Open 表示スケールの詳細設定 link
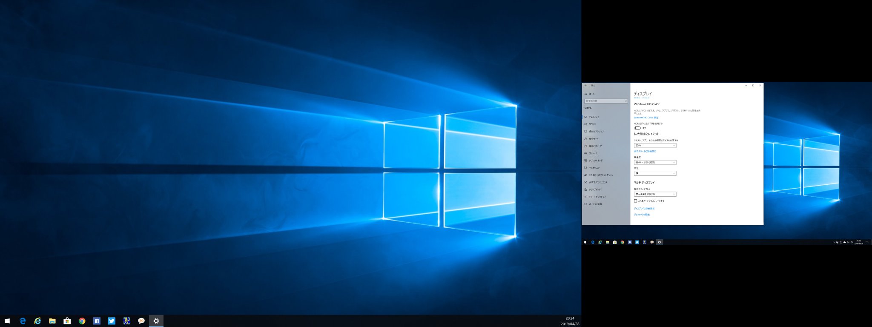 click(645, 151)
